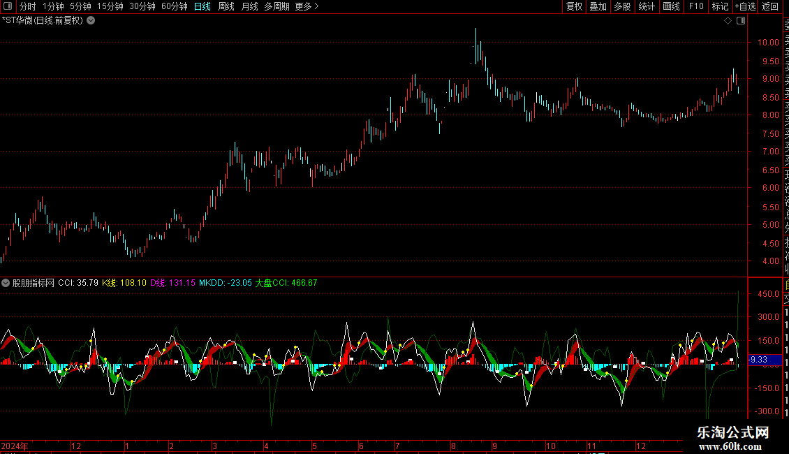Screen dimensions: 789x454
Task: Switch to 分时 intraday view
Action: pyautogui.click(x=28, y=6)
